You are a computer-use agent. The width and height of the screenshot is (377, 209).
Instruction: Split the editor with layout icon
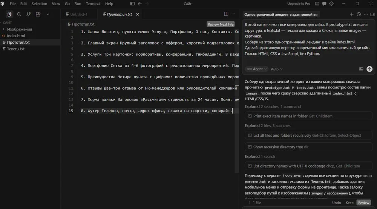226,14
